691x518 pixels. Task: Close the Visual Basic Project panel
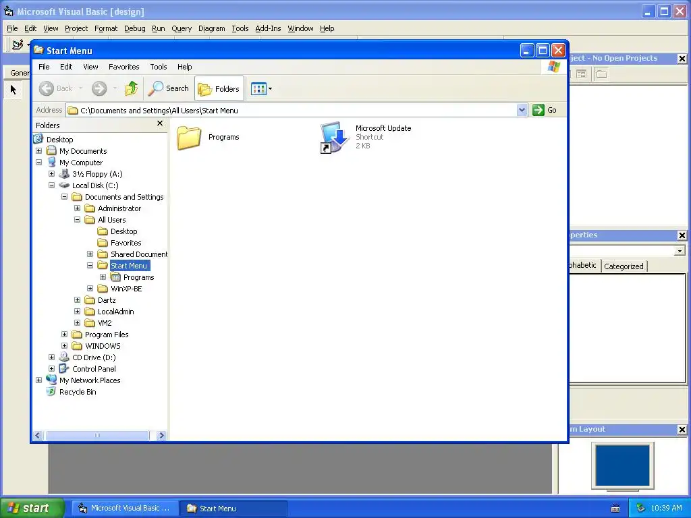(682, 58)
